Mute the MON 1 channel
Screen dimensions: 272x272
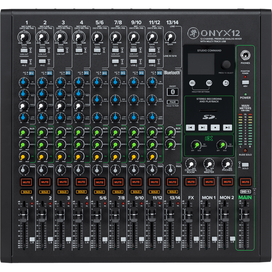pos(209,182)
